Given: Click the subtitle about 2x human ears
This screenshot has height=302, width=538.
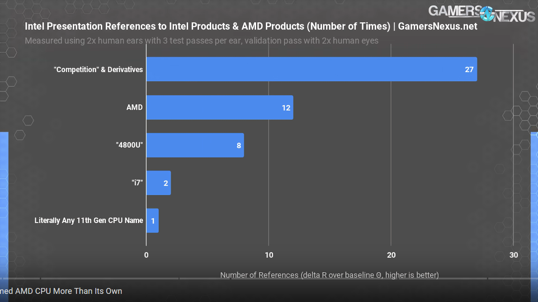Looking at the screenshot, I should tap(202, 41).
